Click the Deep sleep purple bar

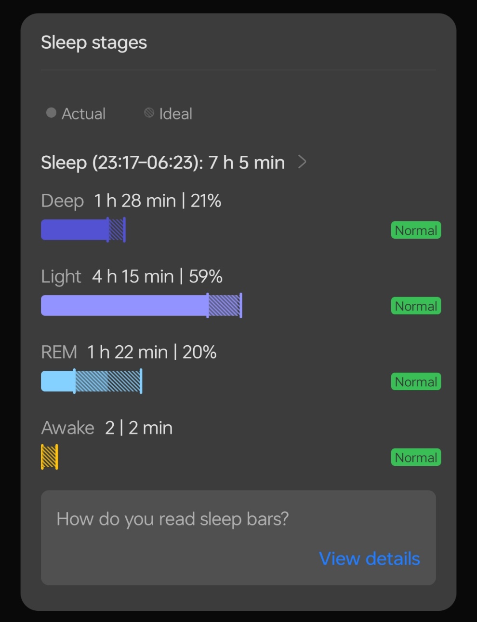coord(75,230)
